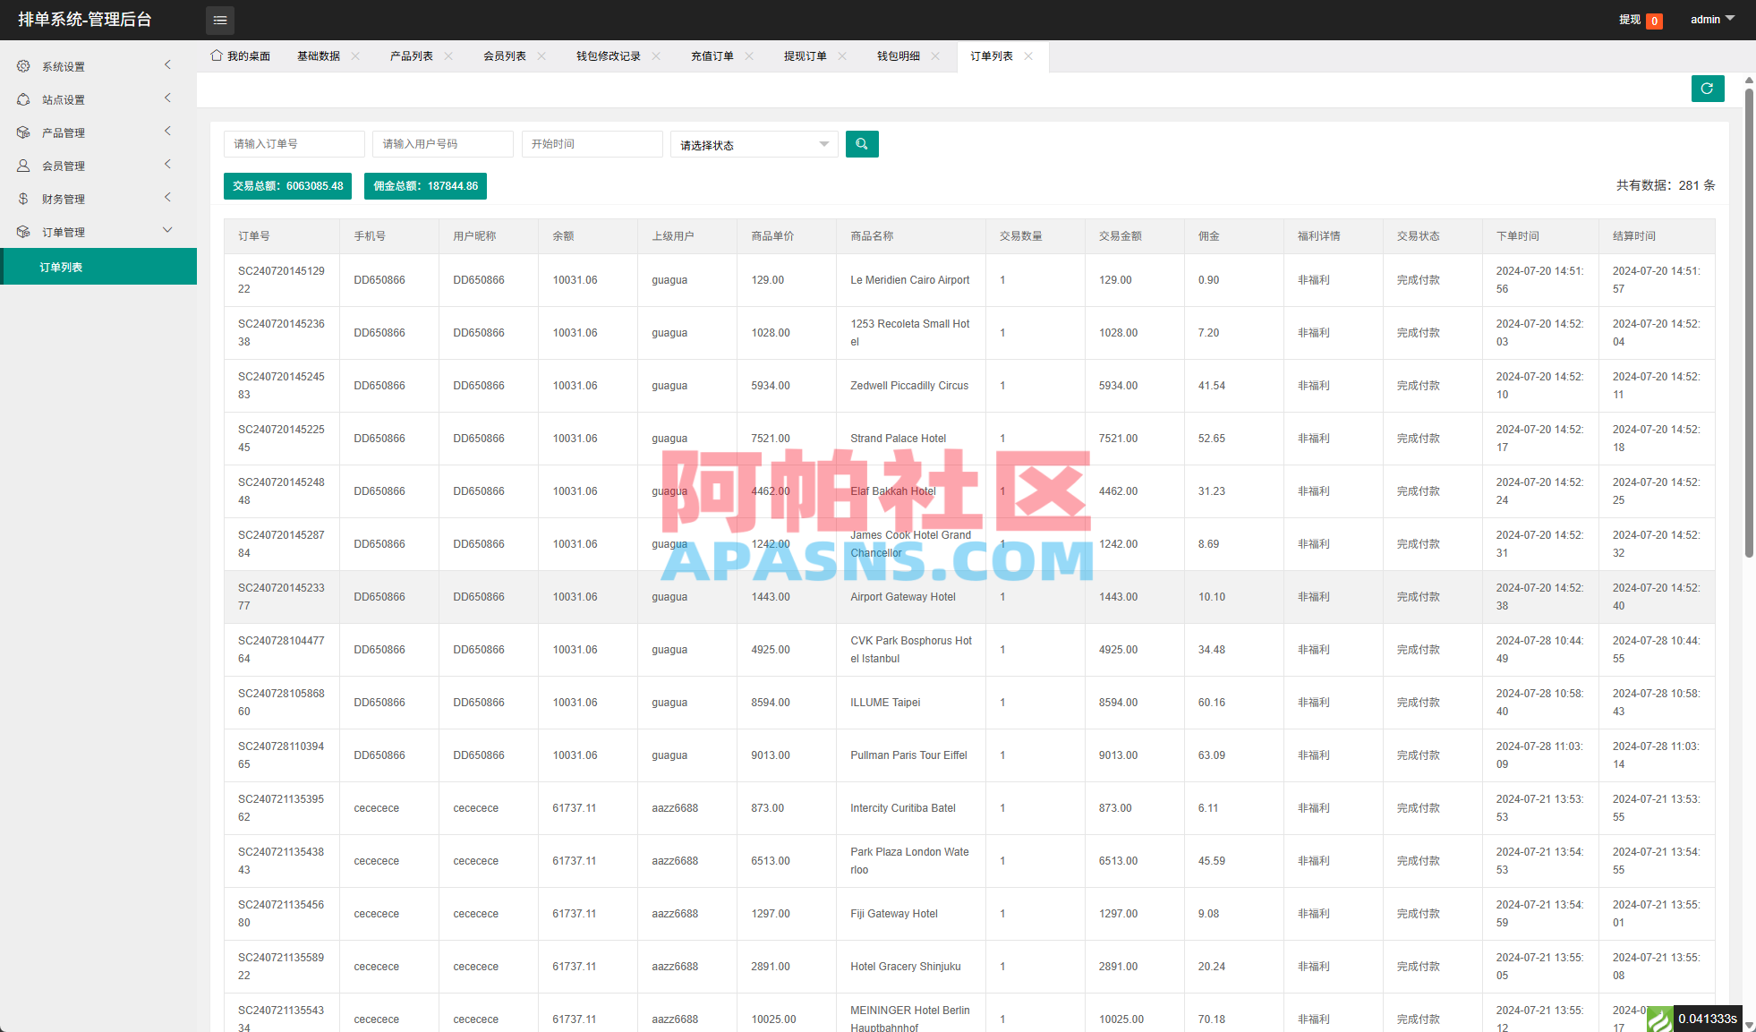1756x1032 pixels.
Task: Click the 站点设置 sidebar icon
Action: pos(22,98)
